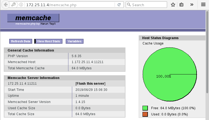Click the Used Cache Size value 0.0 Bytes
This screenshot has width=209, height=120.
tap(83, 108)
